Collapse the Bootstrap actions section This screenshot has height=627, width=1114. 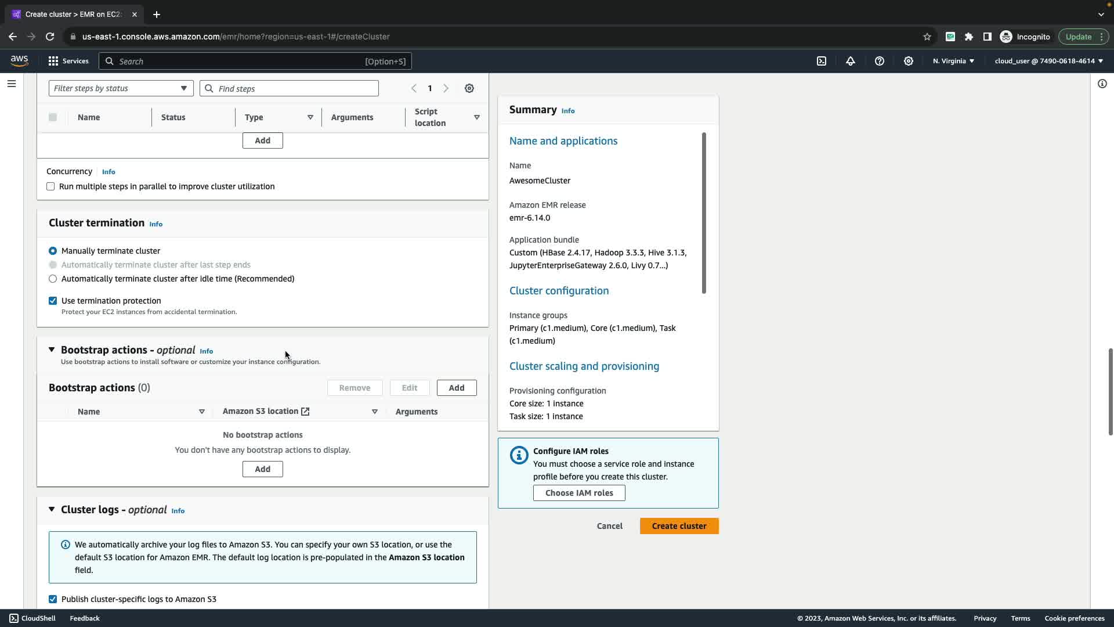click(x=52, y=349)
